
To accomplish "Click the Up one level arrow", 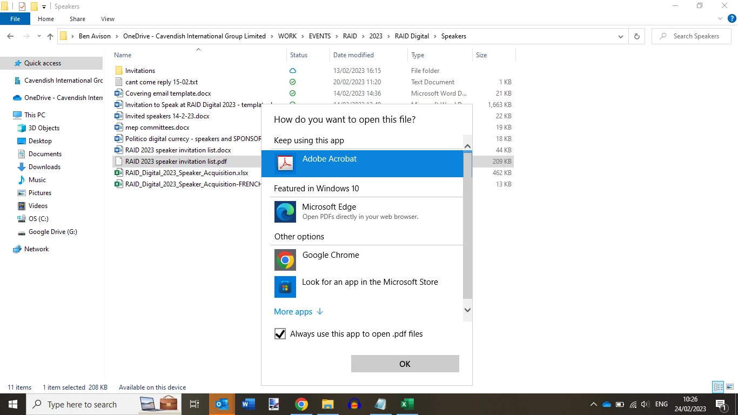I will pyautogui.click(x=50, y=36).
